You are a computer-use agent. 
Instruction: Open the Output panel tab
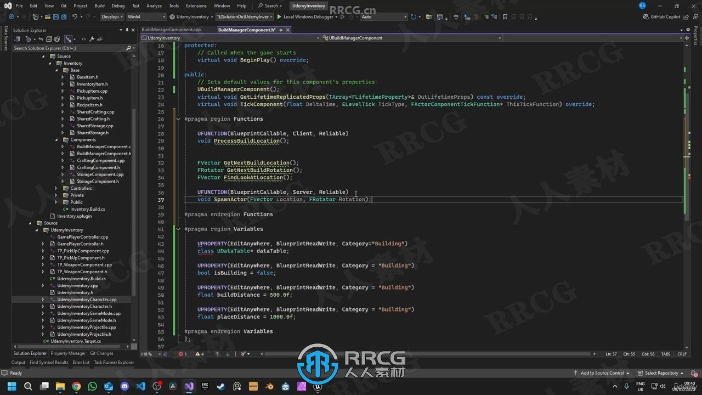18,362
